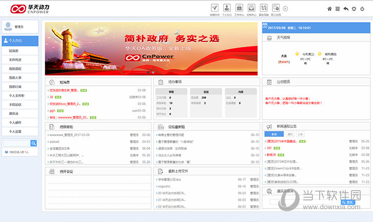
Task: Open the 'soga.doc' uploaded file
Action: click(x=164, y=186)
